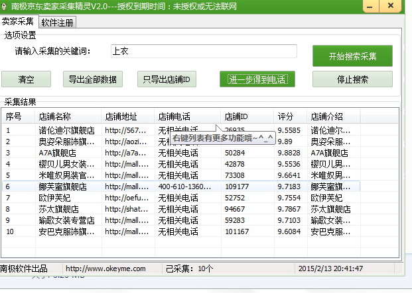Select the 卖家采集 tab

19,21
